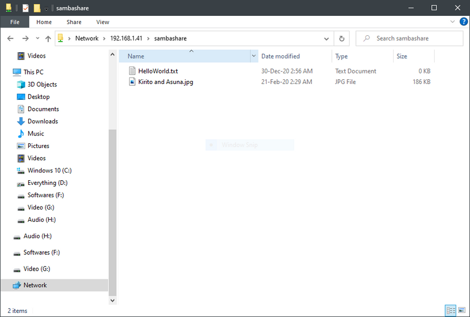Open Video (G:) under This PC
470x317 pixels.
click(x=41, y=207)
